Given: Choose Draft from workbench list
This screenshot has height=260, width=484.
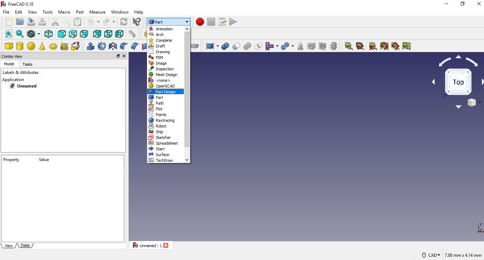Looking at the screenshot, I should click(x=166, y=46).
